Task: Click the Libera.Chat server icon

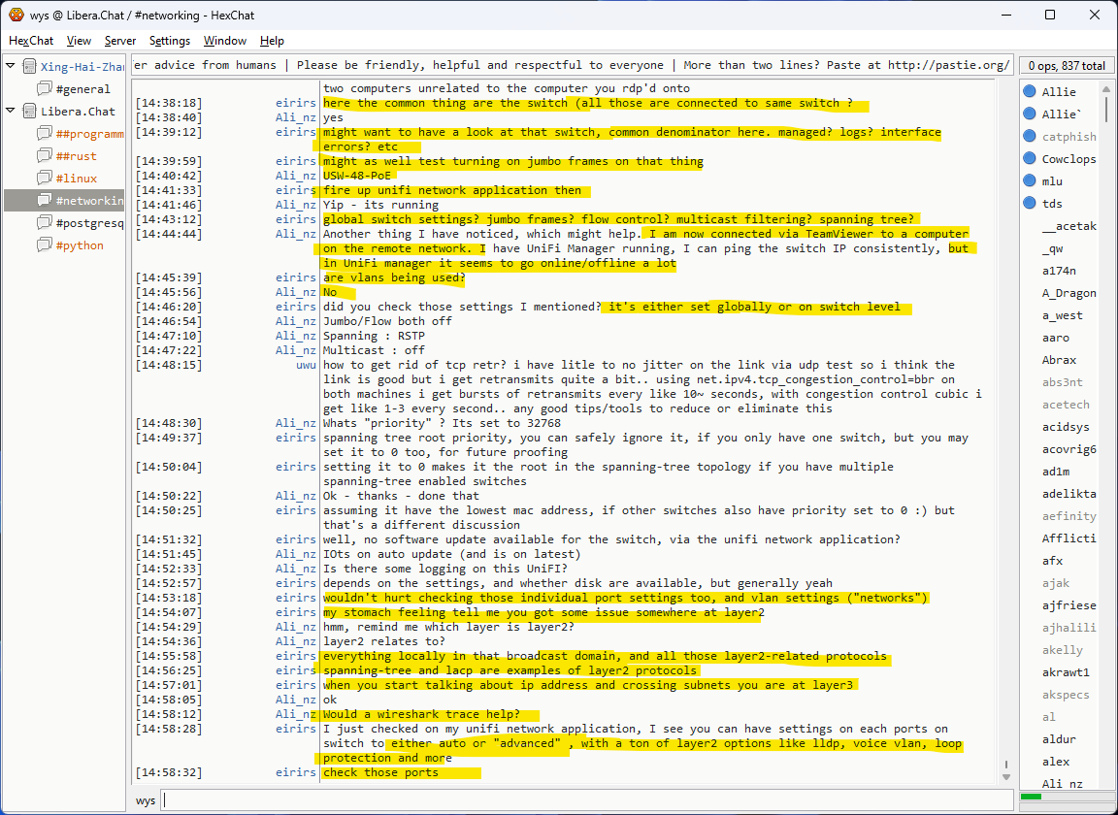Action: point(29,112)
